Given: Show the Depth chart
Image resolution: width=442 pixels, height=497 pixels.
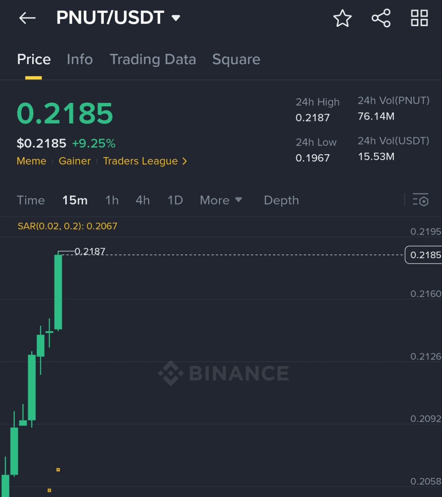Looking at the screenshot, I should click(281, 200).
